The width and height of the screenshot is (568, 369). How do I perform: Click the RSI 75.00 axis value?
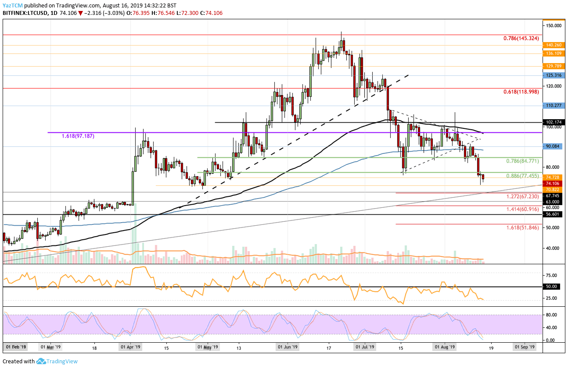pyautogui.click(x=552, y=276)
